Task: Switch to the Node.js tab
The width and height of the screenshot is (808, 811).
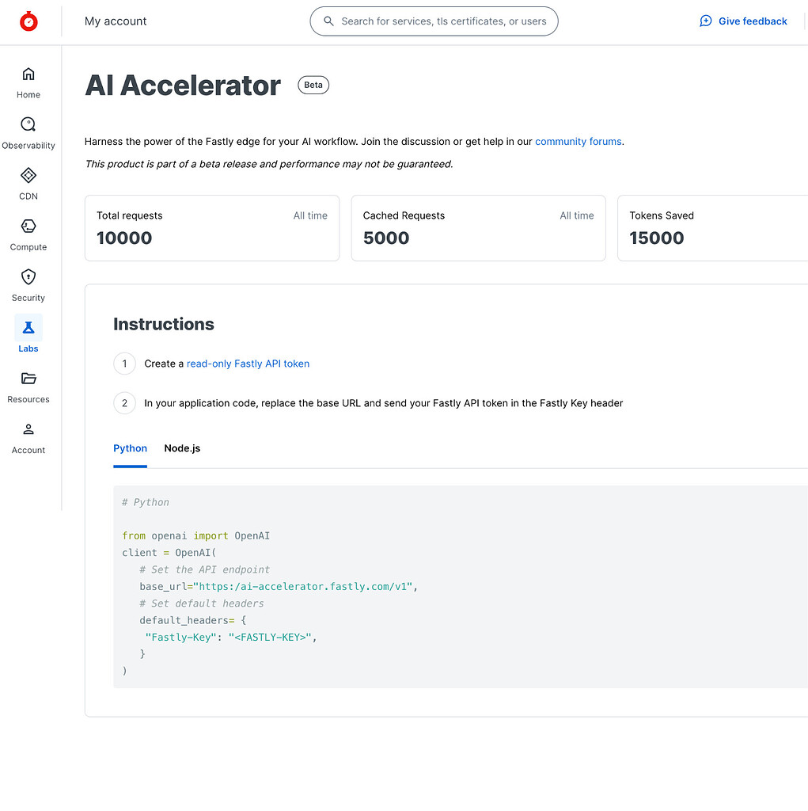Action: pyautogui.click(x=182, y=447)
